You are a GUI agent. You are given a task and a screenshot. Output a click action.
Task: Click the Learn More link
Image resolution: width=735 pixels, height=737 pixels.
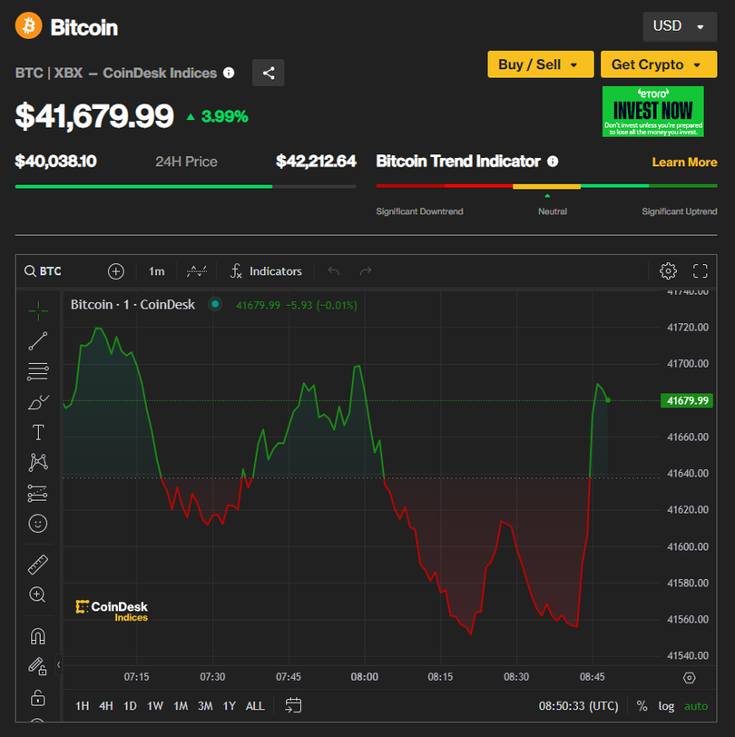click(x=684, y=162)
